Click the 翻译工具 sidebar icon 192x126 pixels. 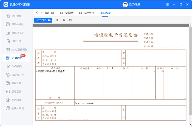click(x=8, y=83)
